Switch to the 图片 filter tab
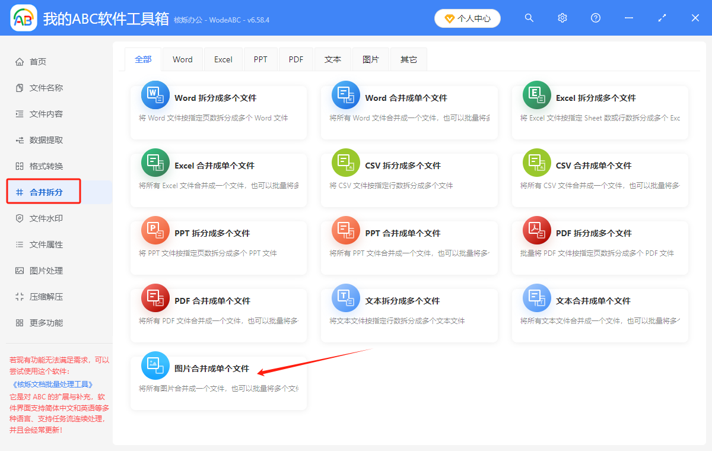712x451 pixels. (x=370, y=59)
